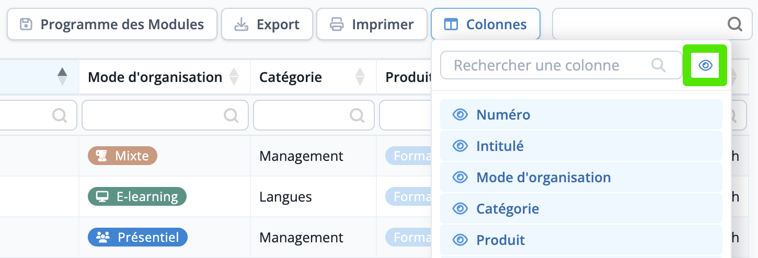The width and height of the screenshot is (758, 258).
Task: Toggle all columns visibility with the eye button
Action: (x=705, y=65)
